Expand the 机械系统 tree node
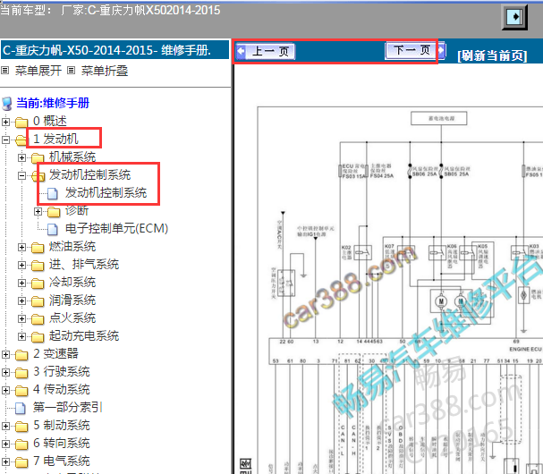 pos(21,158)
